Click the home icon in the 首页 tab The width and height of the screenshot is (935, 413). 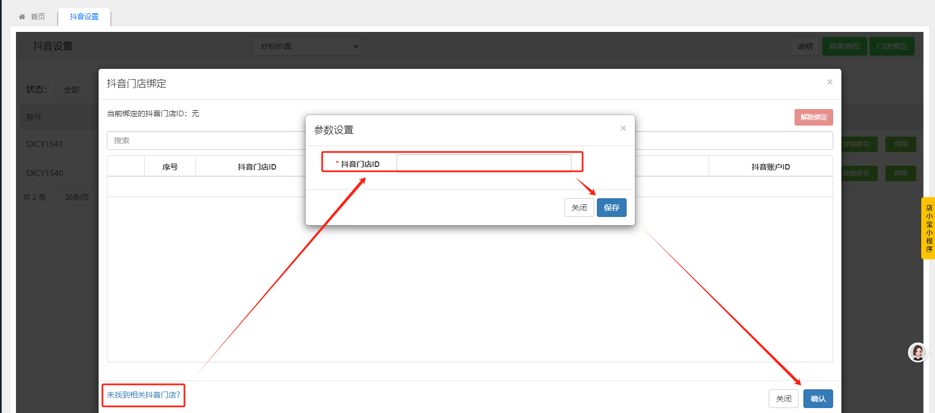[x=22, y=17]
